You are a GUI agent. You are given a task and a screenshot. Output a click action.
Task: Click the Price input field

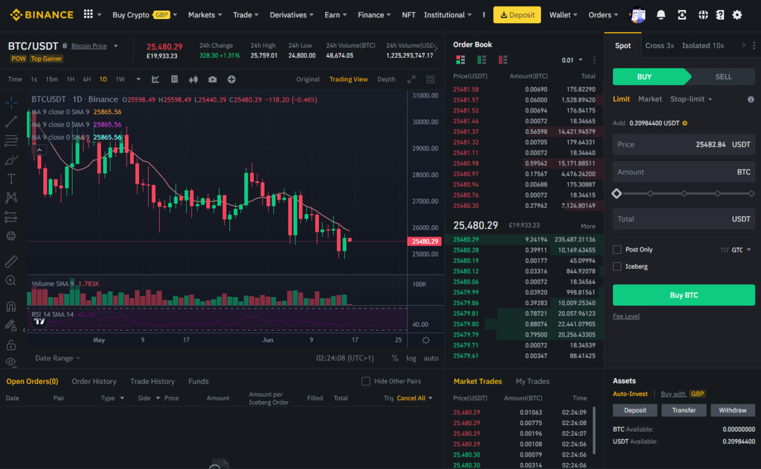[684, 144]
